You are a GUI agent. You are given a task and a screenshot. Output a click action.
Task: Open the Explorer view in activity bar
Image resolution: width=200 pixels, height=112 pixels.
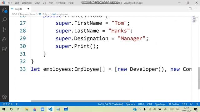(4, 10)
